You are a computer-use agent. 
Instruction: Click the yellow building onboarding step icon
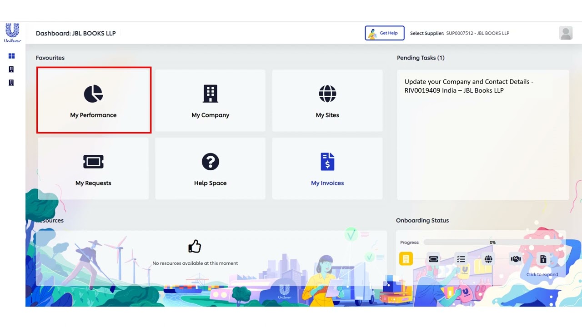[406, 259]
